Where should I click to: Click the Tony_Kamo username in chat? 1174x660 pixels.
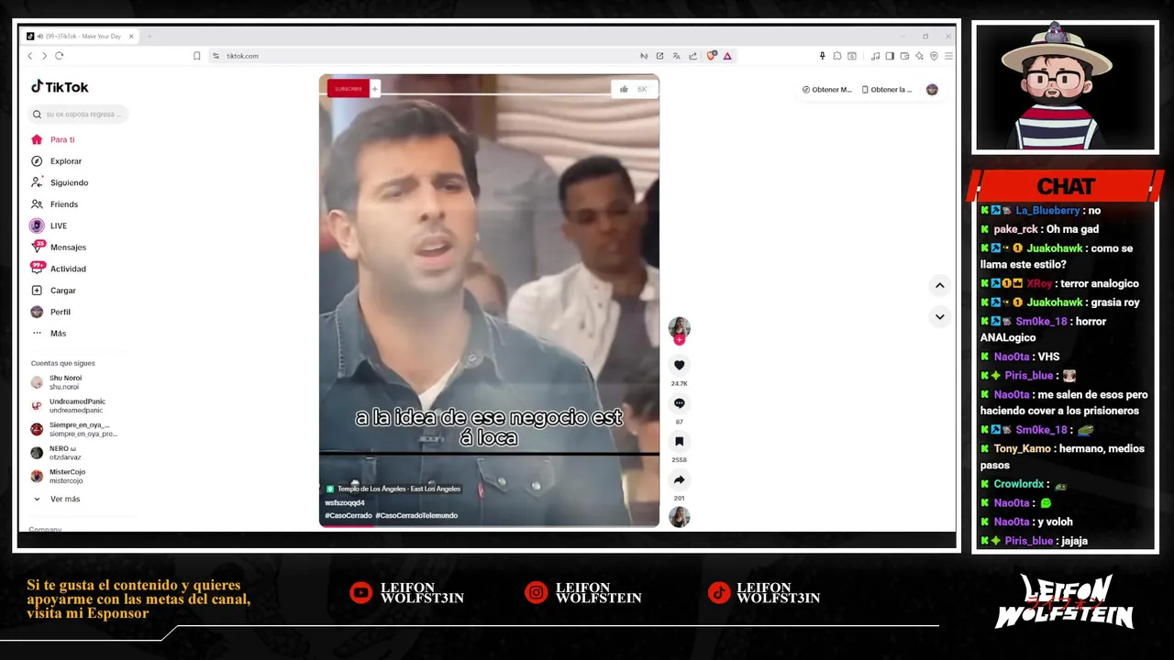pyautogui.click(x=1022, y=449)
